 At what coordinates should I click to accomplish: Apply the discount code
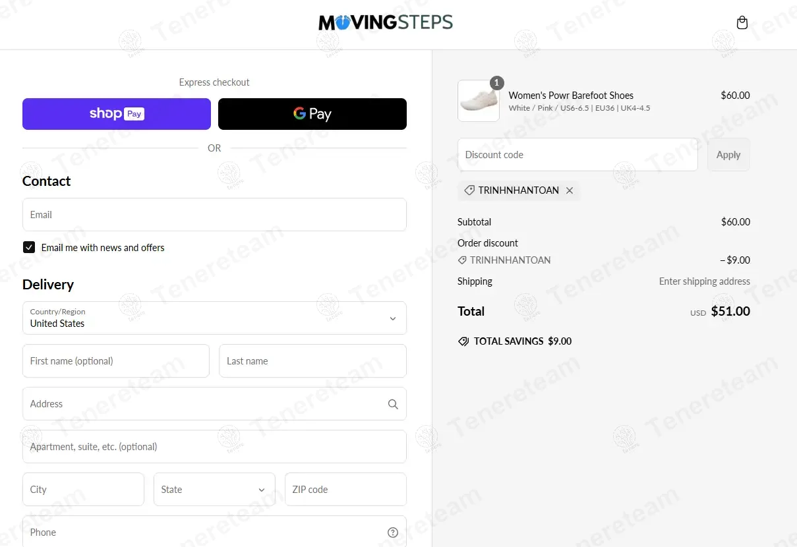pos(728,155)
